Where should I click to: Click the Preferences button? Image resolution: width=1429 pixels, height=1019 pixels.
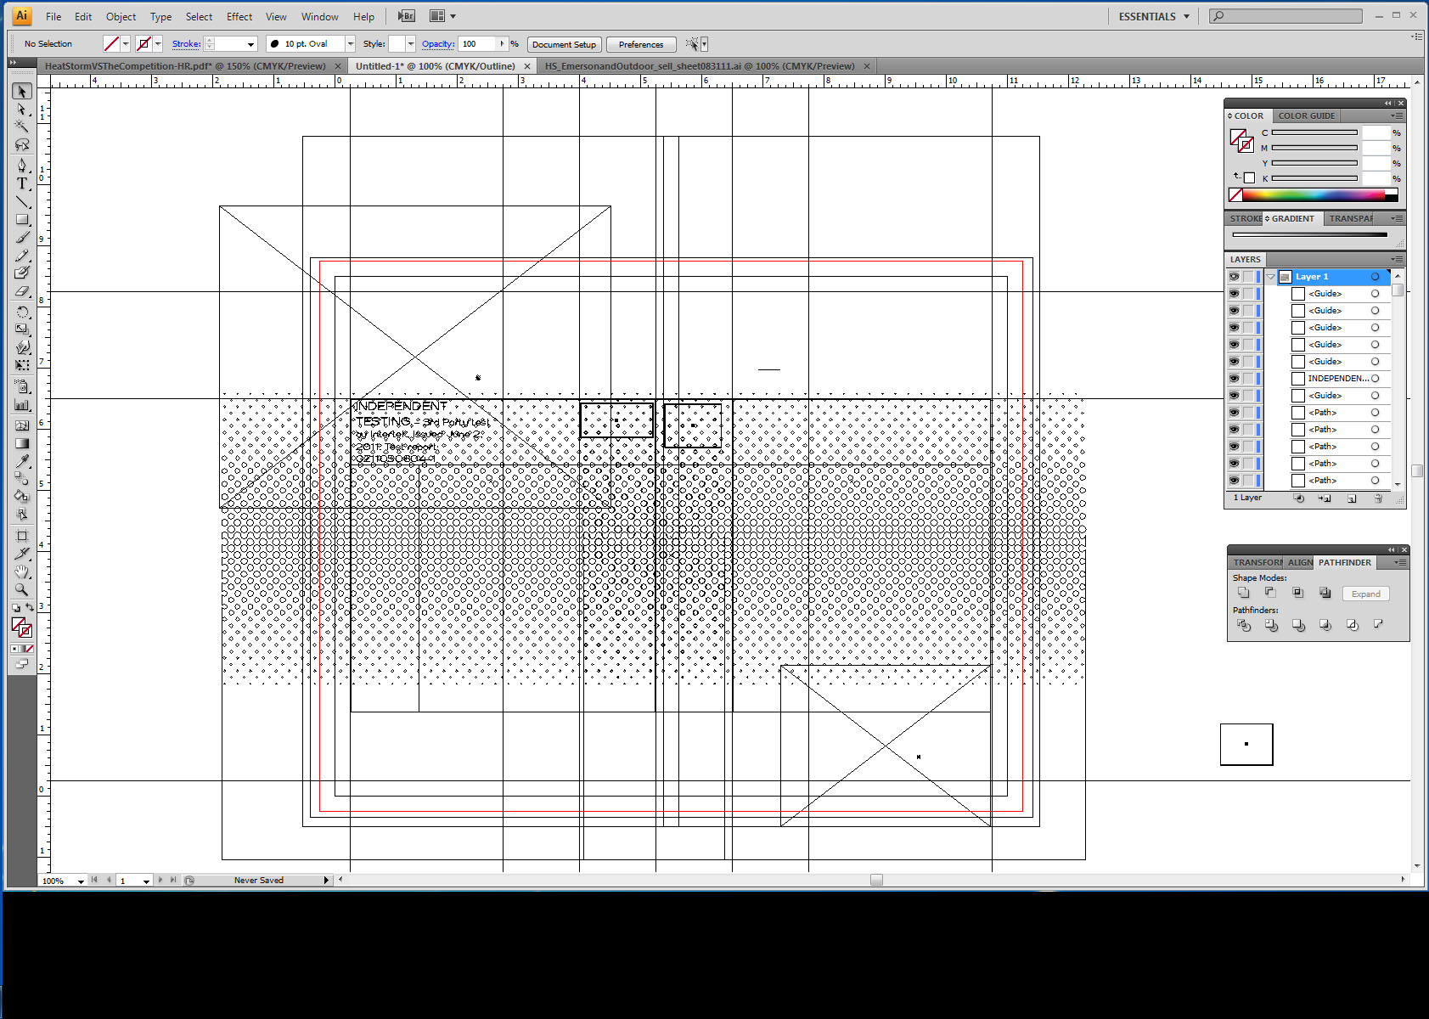(x=641, y=44)
